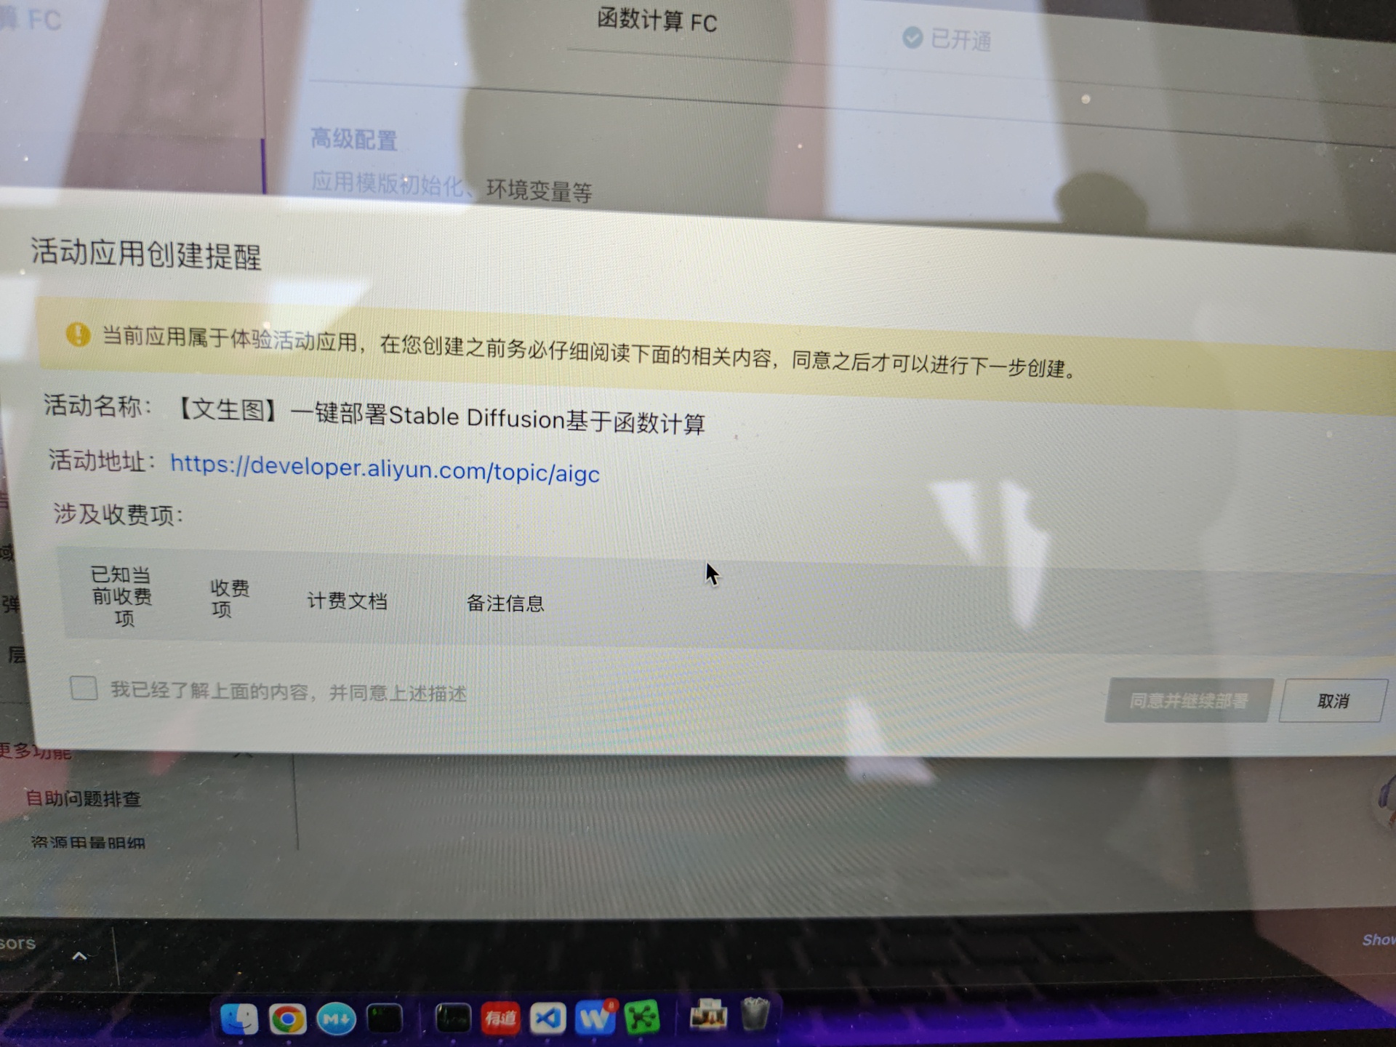The image size is (1396, 1047).
Task: Open the green mind-map app icon
Action: coord(642,1017)
